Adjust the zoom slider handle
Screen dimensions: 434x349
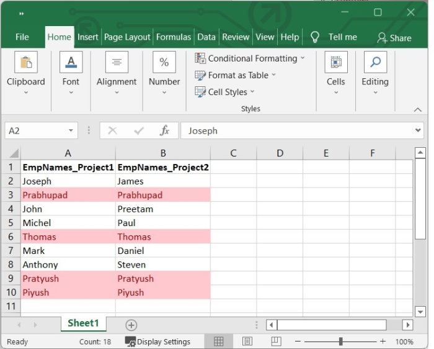coord(340,342)
